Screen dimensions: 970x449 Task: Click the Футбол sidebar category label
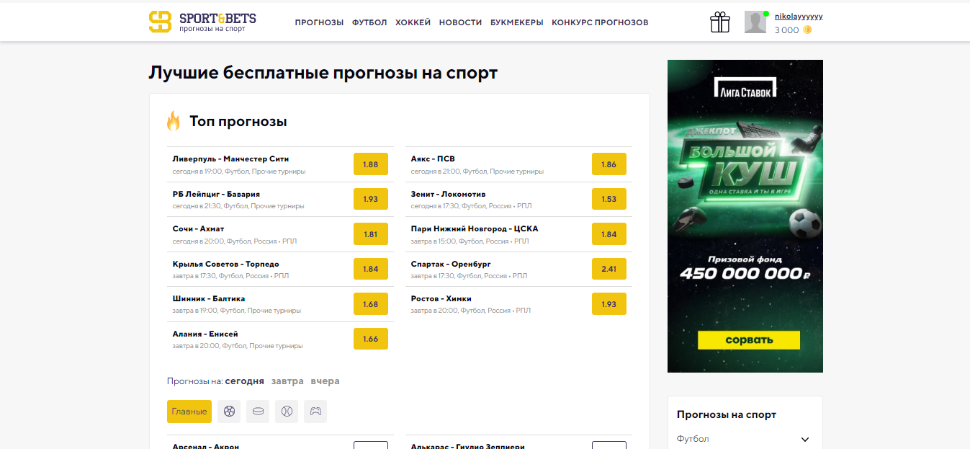tap(693, 439)
